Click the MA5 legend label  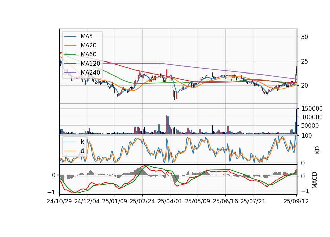(87, 36)
